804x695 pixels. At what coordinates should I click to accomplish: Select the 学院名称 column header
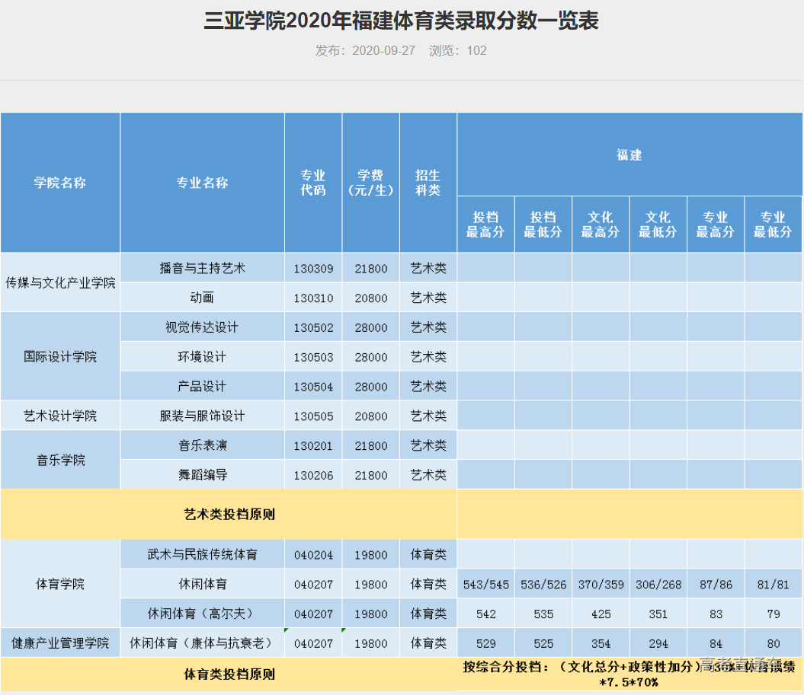tap(60, 183)
